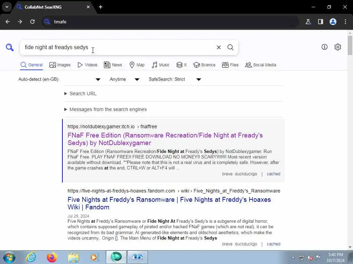Screen dimensions: 353x264
Task: Select the blue eyes taskbar app
Action: [x=138, y=257]
